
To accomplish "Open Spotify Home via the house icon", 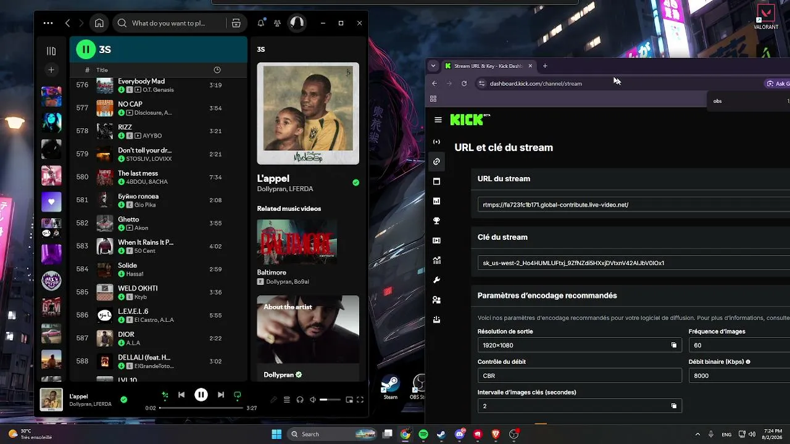I will [99, 23].
